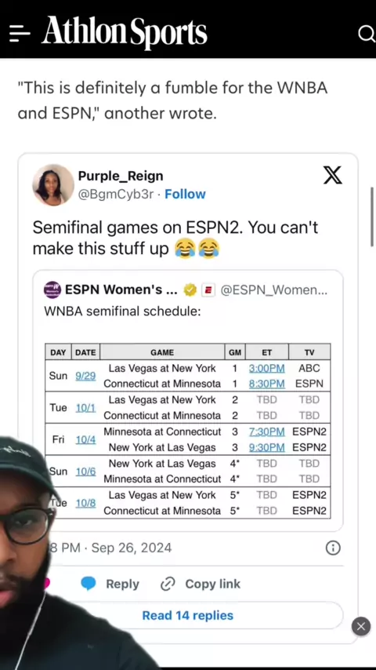Viewport: 376px width, 670px height.
Task: Click the page scrollbar thumb
Action: (x=372, y=217)
